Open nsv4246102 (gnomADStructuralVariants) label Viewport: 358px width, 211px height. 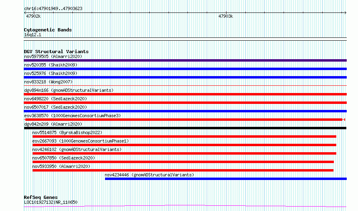pyautogui.click(x=77, y=149)
